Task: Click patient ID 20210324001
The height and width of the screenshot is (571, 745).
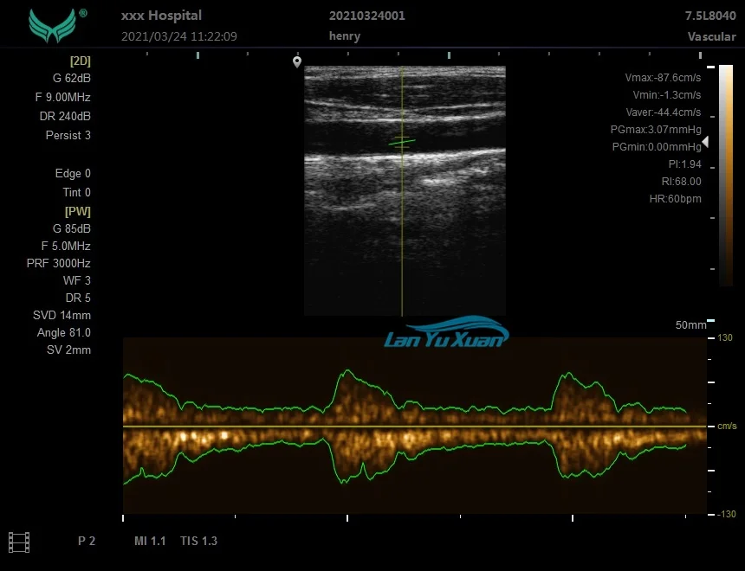Action: pos(367,16)
